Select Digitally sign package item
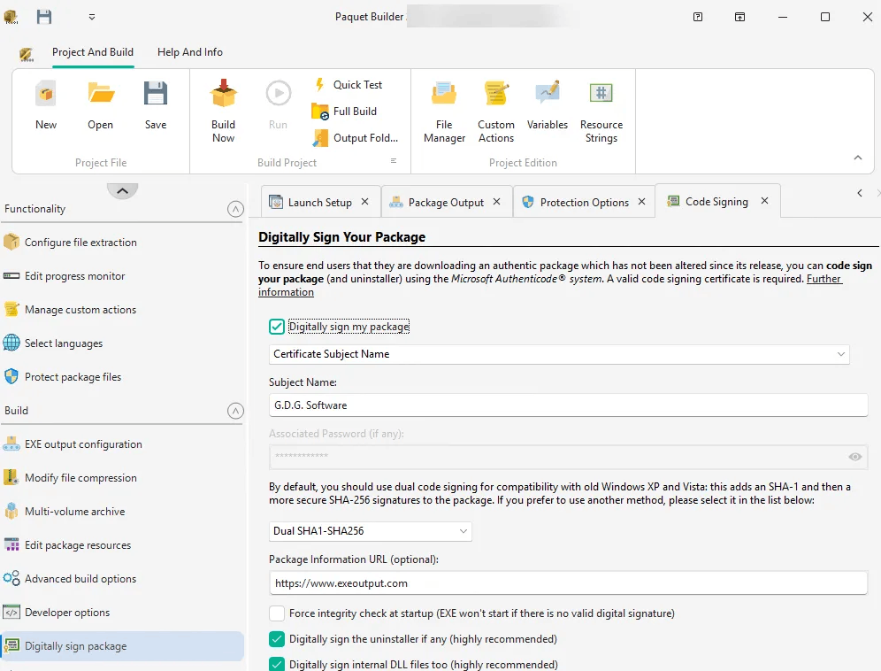The width and height of the screenshot is (881, 671). point(122,646)
